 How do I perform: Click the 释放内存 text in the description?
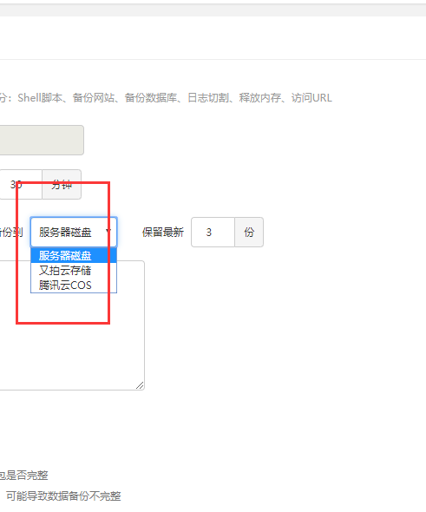coord(259,98)
